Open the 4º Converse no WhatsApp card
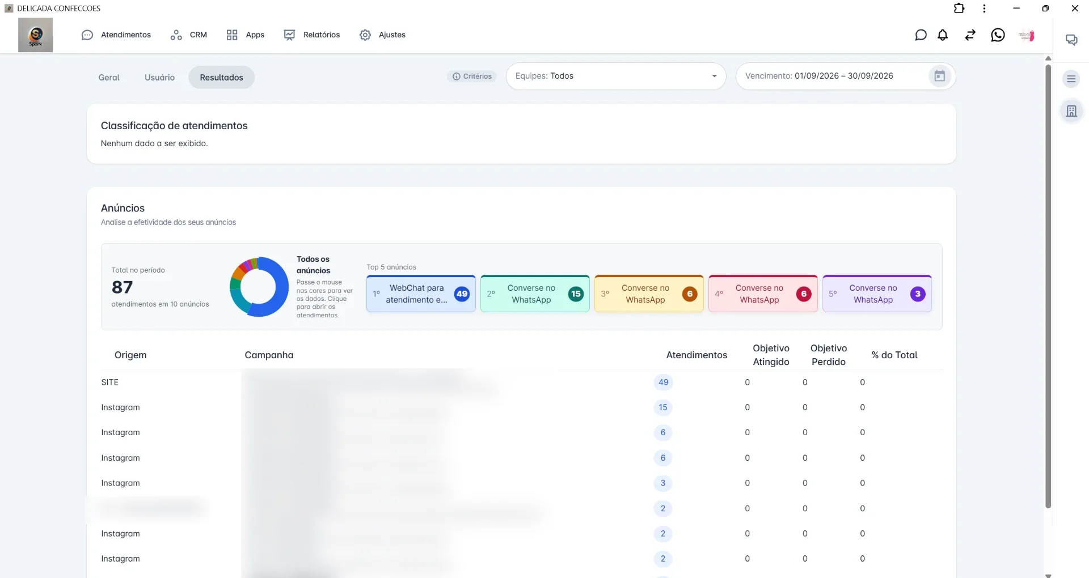Image resolution: width=1089 pixels, height=578 pixels. pos(763,294)
